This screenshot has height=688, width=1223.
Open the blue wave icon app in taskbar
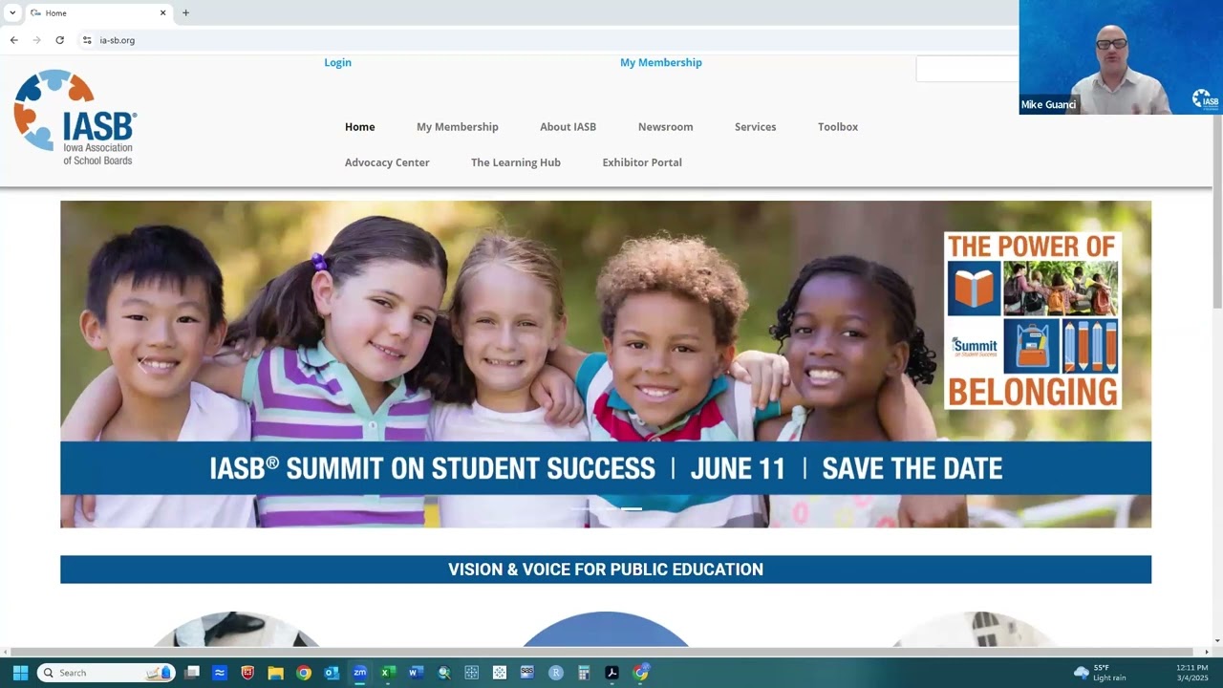click(x=220, y=673)
